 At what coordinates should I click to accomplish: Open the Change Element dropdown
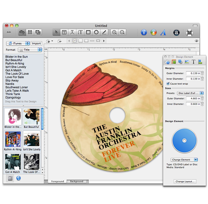(184, 159)
